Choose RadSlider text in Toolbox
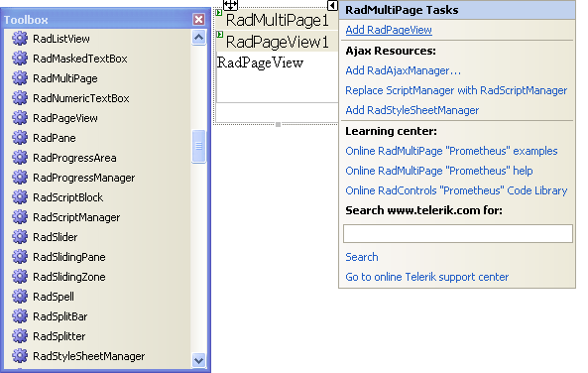 (56, 237)
